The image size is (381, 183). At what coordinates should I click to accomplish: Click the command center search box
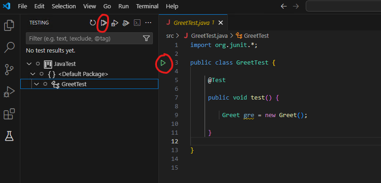[x=343, y=6]
